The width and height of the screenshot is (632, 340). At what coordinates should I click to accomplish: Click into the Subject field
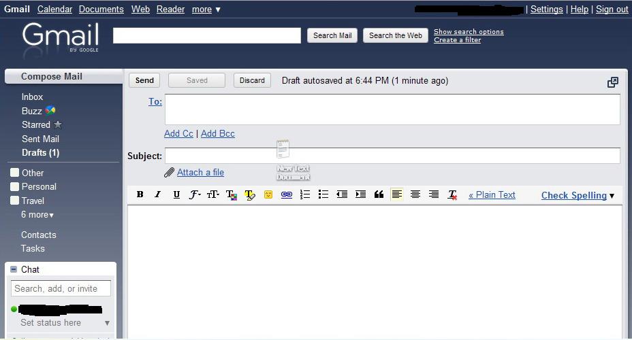(392, 156)
